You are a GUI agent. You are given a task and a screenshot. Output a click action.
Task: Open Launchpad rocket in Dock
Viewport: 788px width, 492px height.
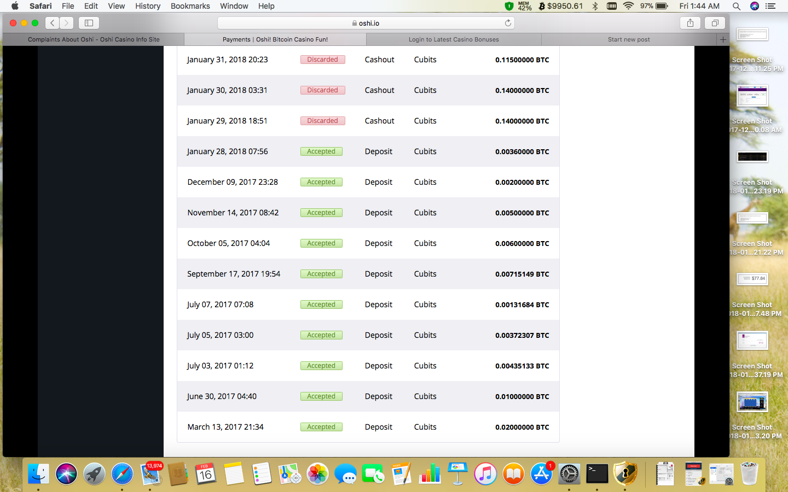coord(94,473)
